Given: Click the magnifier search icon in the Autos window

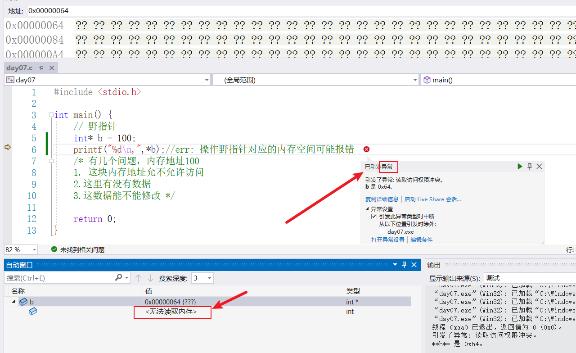Looking at the screenshot, I should (118, 277).
